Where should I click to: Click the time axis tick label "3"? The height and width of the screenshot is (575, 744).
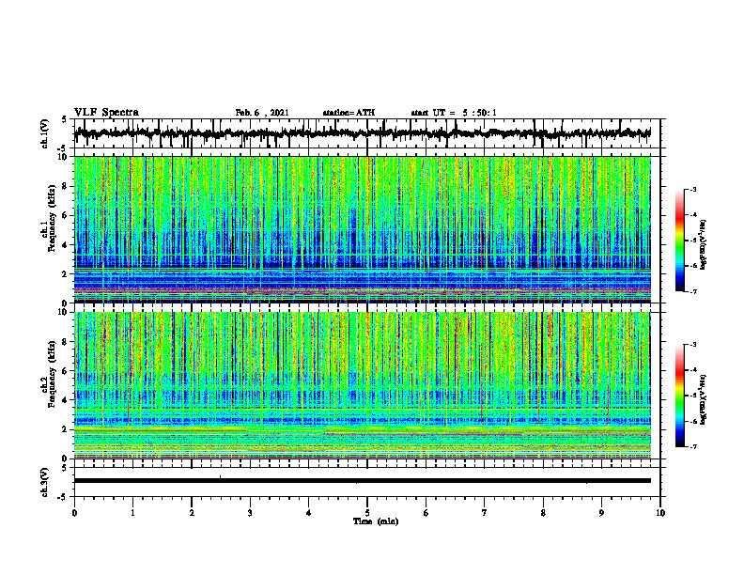click(x=250, y=513)
